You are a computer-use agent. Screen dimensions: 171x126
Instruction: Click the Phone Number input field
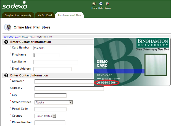point(50,123)
